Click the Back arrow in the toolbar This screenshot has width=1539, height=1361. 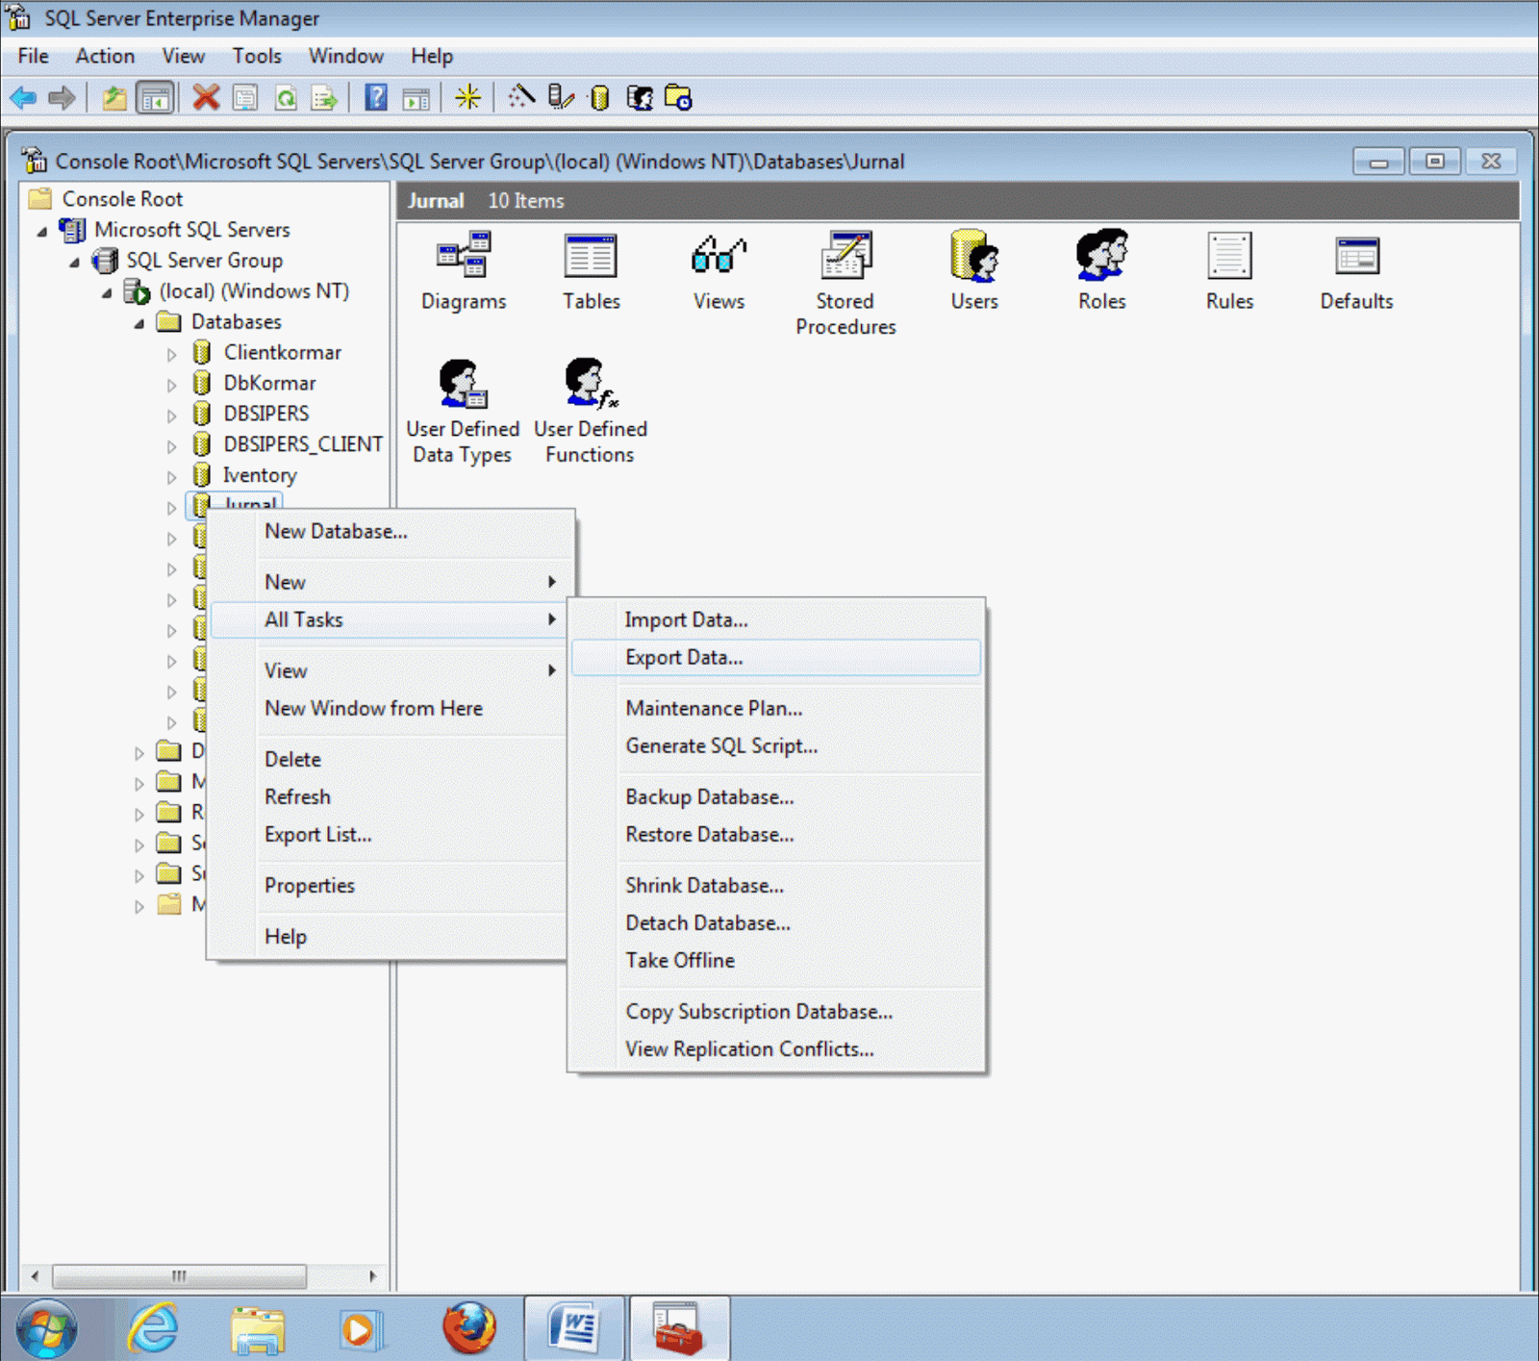click(23, 97)
